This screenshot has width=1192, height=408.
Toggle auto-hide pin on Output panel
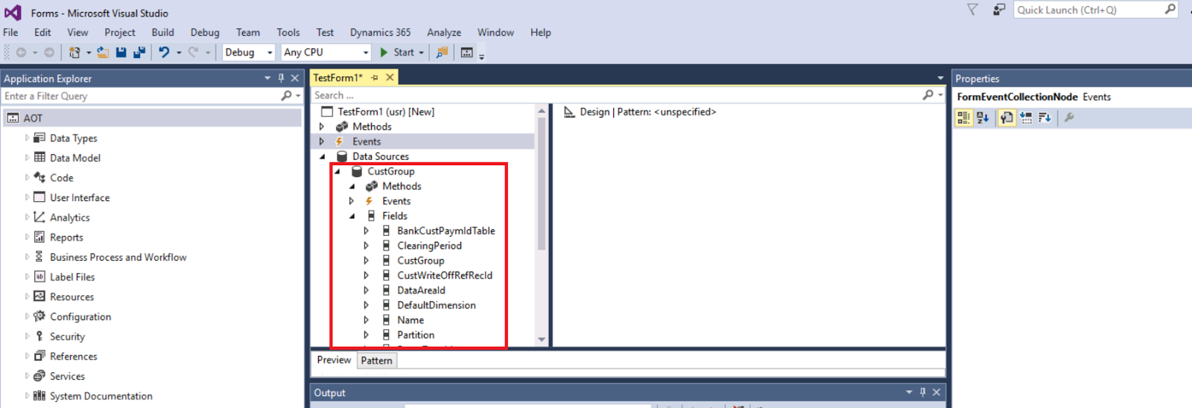[x=923, y=392]
